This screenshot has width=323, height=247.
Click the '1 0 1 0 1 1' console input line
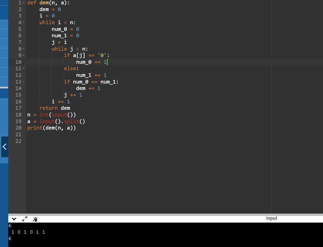[28, 232]
